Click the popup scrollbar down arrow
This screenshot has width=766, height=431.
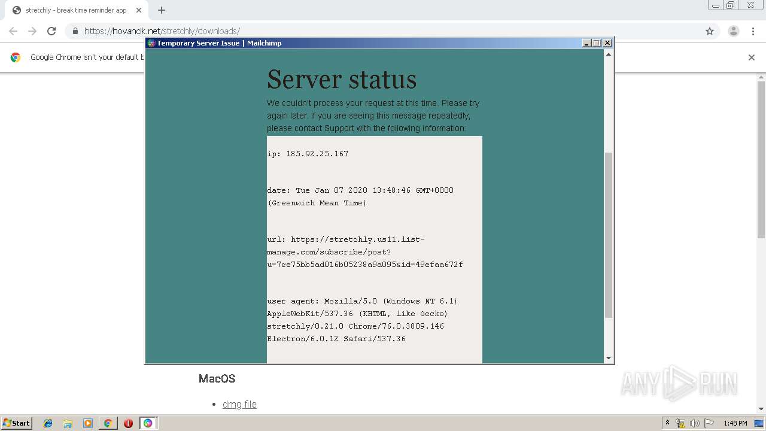point(609,358)
